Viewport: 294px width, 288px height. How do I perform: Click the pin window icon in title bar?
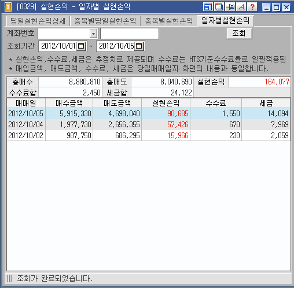click(230, 7)
